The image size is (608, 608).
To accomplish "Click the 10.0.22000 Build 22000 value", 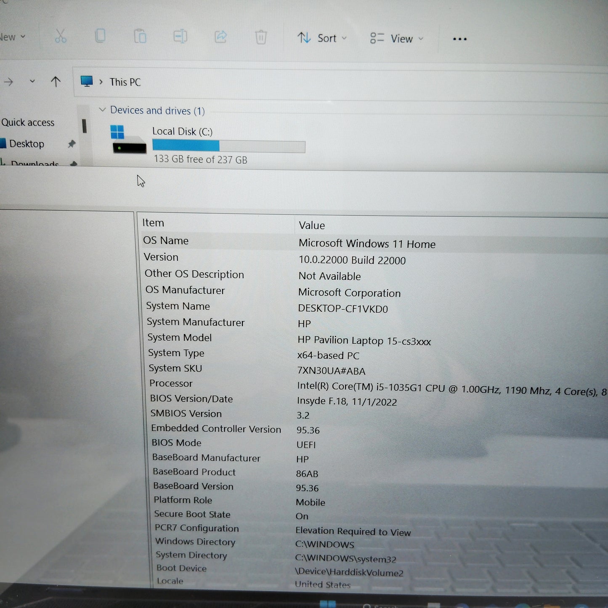I will pos(352,260).
